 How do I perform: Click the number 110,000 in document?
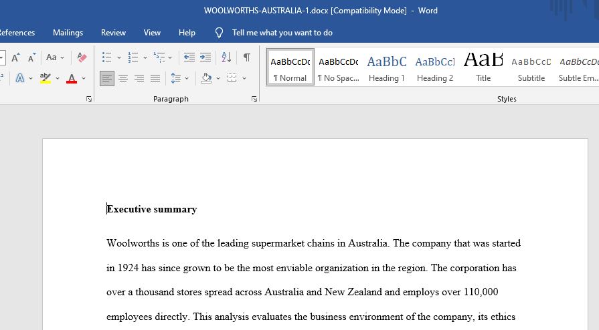(481, 292)
